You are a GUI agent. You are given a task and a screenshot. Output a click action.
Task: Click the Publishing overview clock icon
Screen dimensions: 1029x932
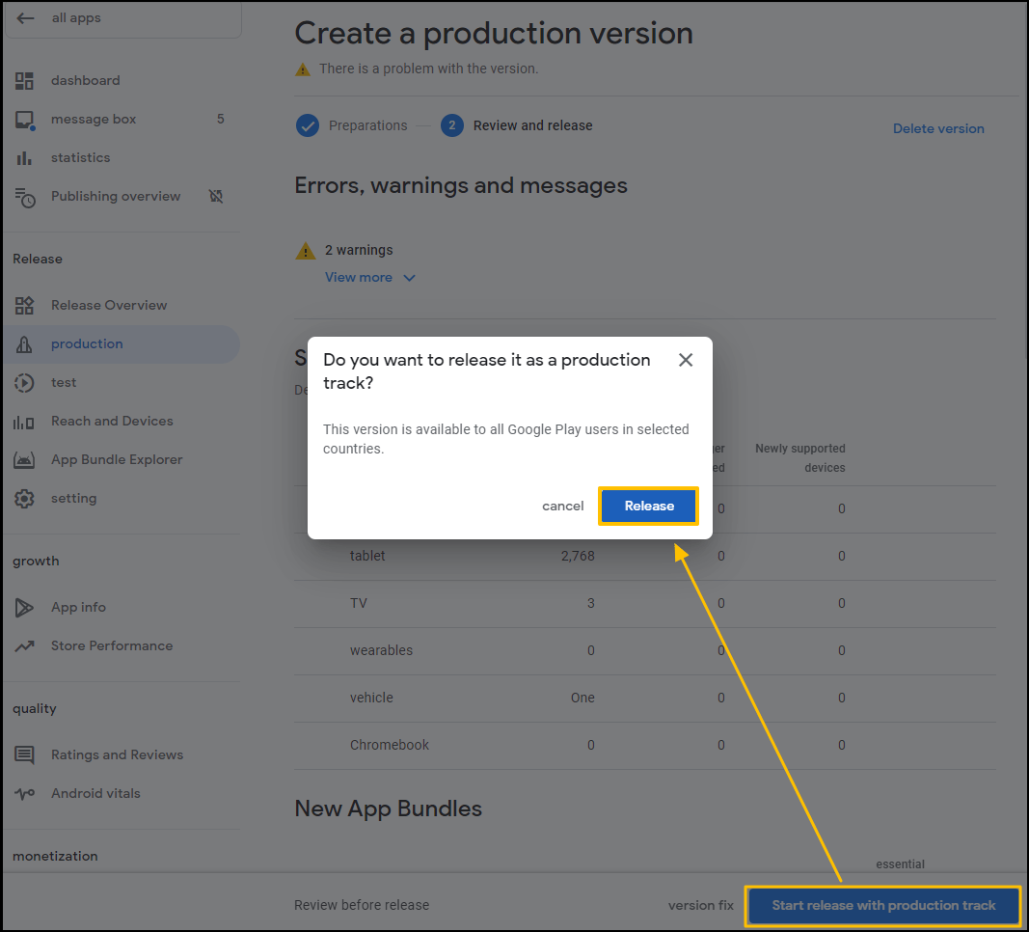[x=24, y=197]
